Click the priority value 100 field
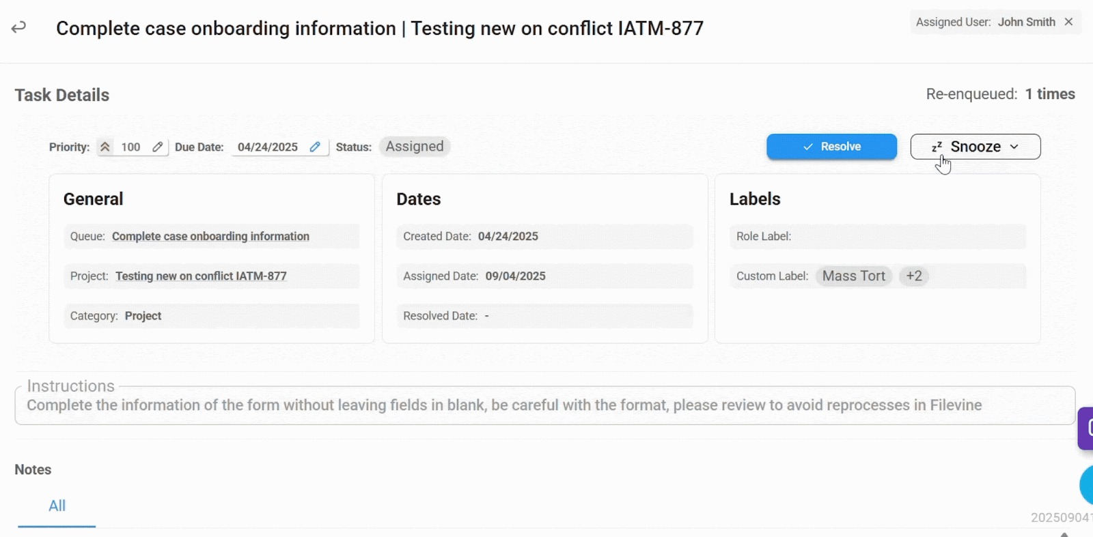This screenshot has height=537, width=1093. pyautogui.click(x=130, y=147)
